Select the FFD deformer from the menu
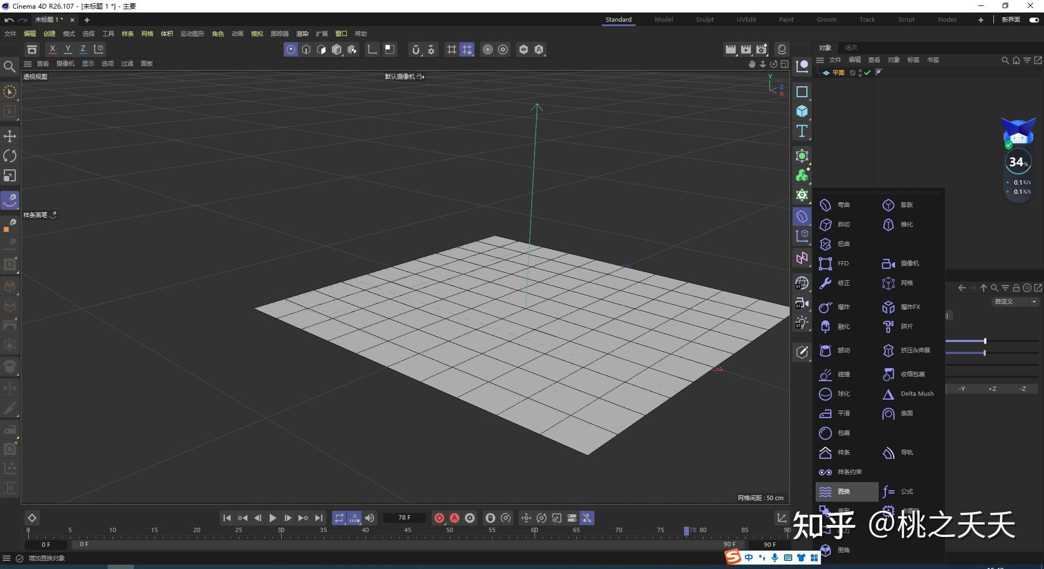 pos(842,263)
